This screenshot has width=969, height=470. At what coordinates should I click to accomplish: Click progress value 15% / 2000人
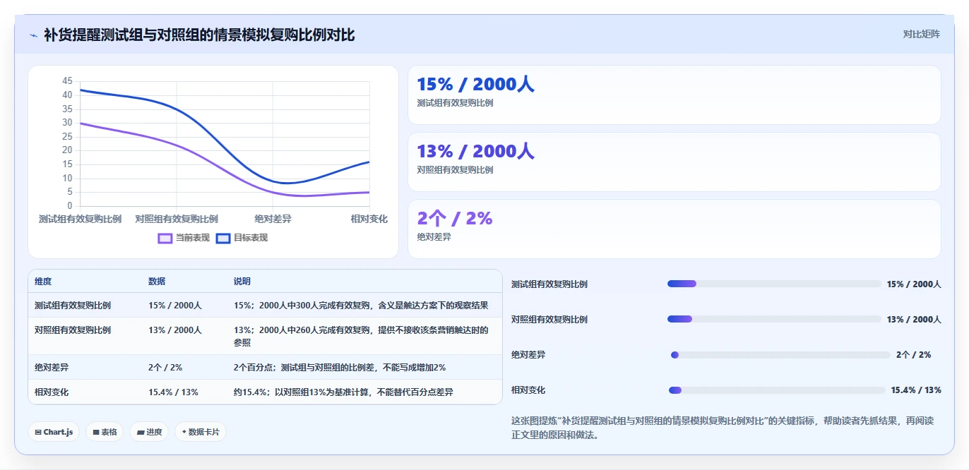(914, 284)
